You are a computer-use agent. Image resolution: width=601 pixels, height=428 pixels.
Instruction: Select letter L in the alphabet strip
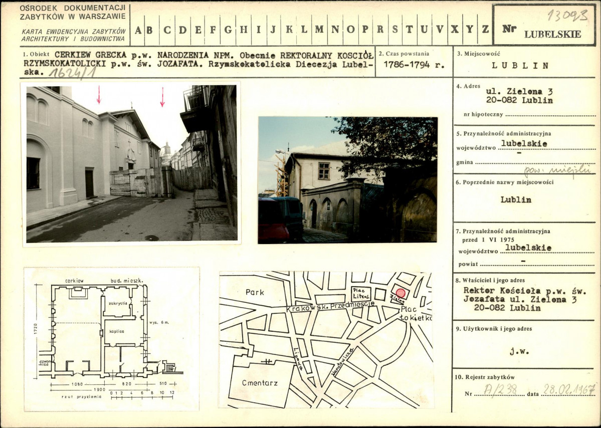pos(304,29)
